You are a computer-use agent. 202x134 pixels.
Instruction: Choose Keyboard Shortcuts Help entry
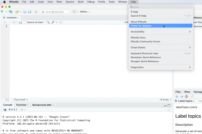coord(161,54)
